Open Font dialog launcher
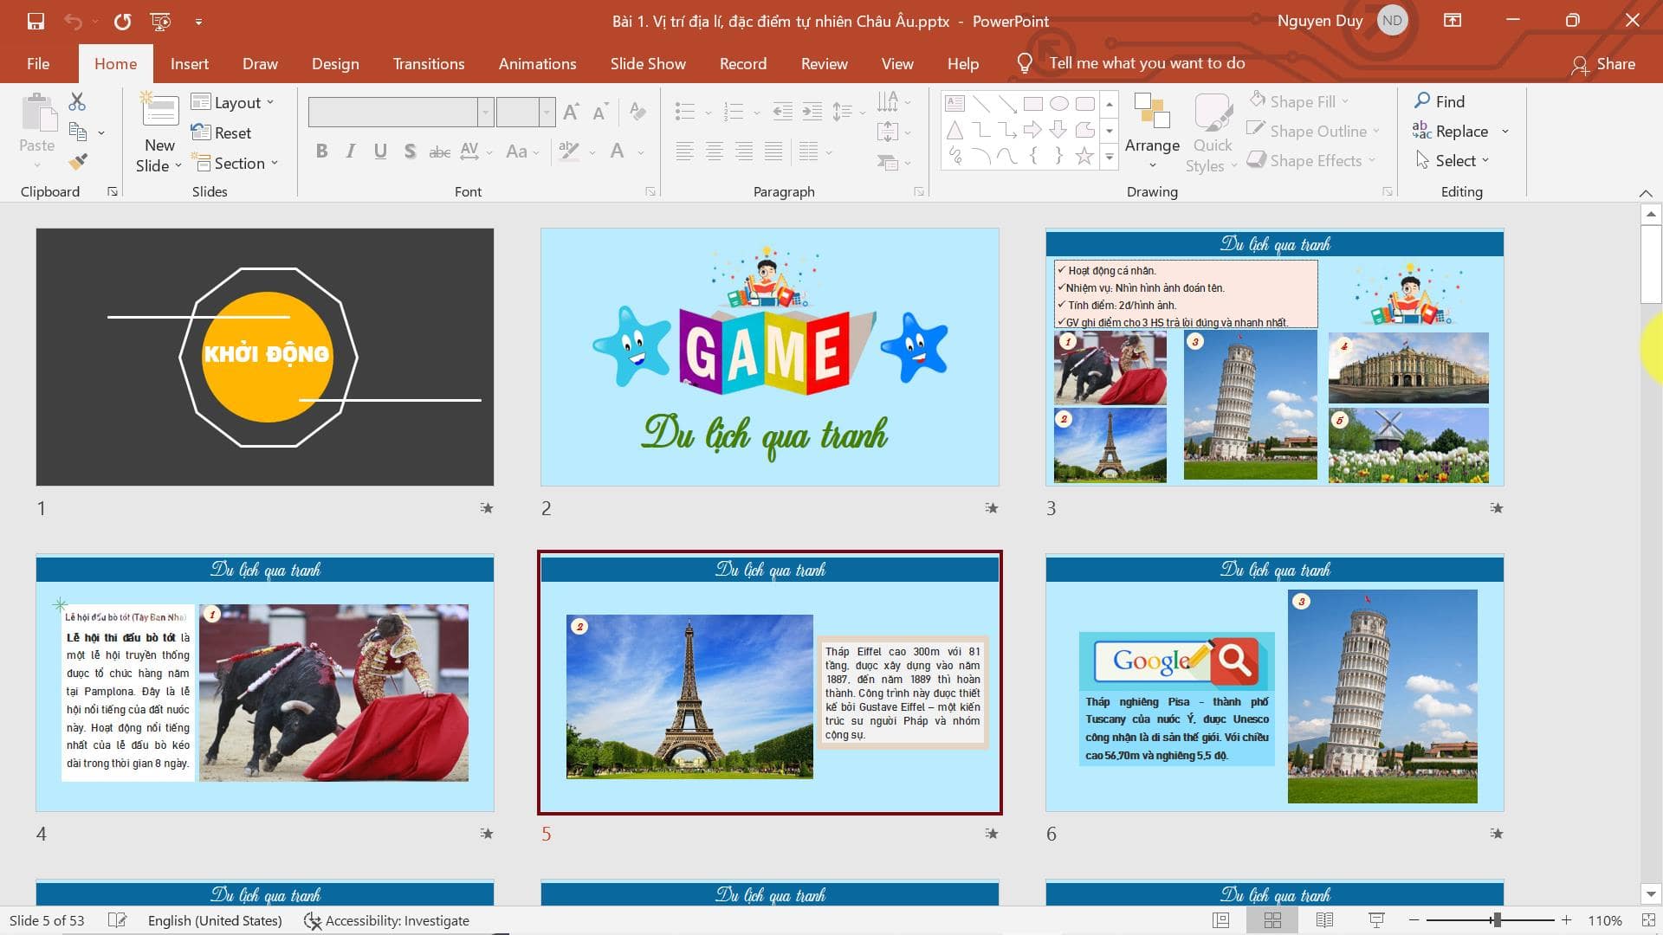The image size is (1663, 935). pyautogui.click(x=650, y=191)
